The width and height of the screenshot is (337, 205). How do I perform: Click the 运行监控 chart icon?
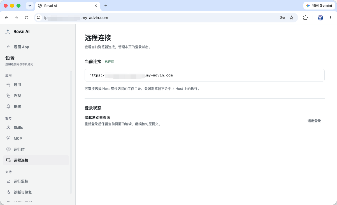8,181
